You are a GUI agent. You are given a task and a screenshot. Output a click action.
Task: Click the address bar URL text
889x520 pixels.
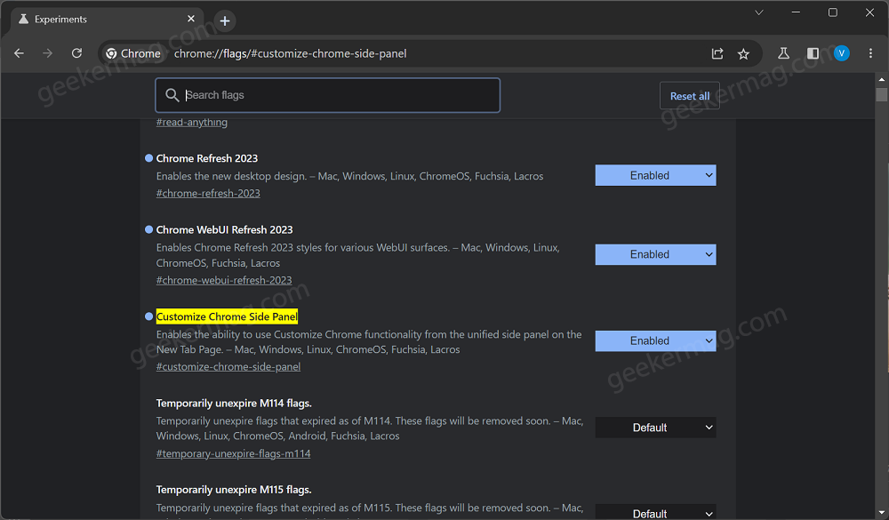pos(291,53)
